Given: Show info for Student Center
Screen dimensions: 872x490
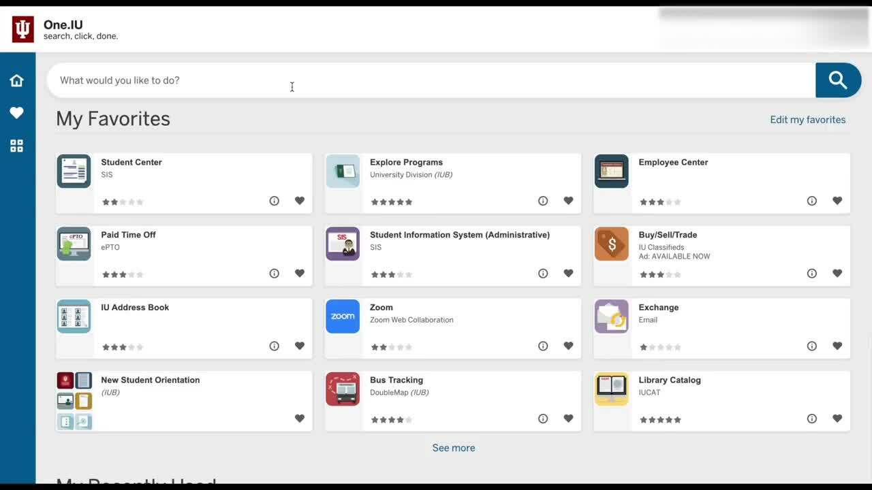Looking at the screenshot, I should click(x=274, y=201).
